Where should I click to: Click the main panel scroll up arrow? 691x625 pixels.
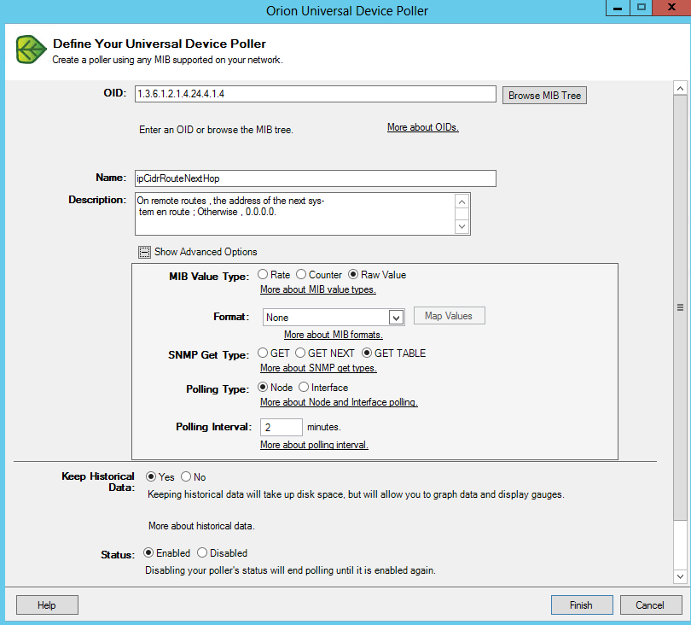[x=680, y=89]
